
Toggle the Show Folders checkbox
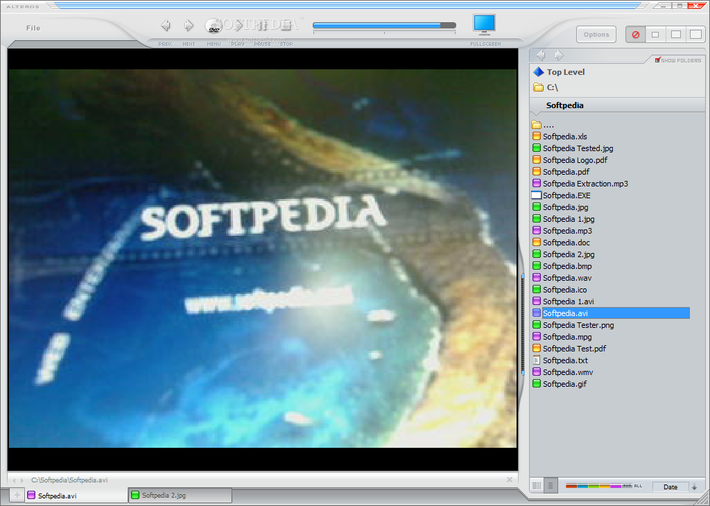[x=657, y=60]
